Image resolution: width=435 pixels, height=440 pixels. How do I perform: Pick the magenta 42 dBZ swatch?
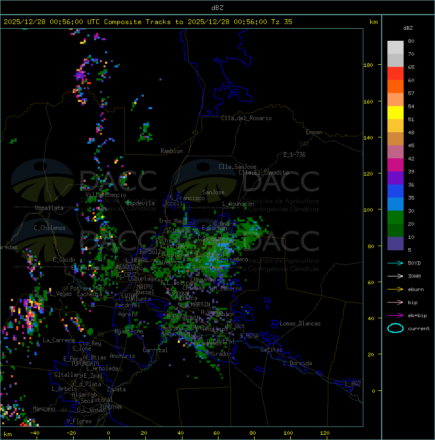coord(395,165)
